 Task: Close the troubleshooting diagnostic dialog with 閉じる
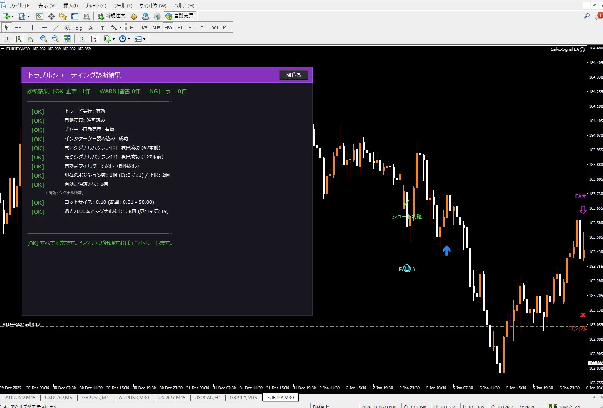(293, 75)
